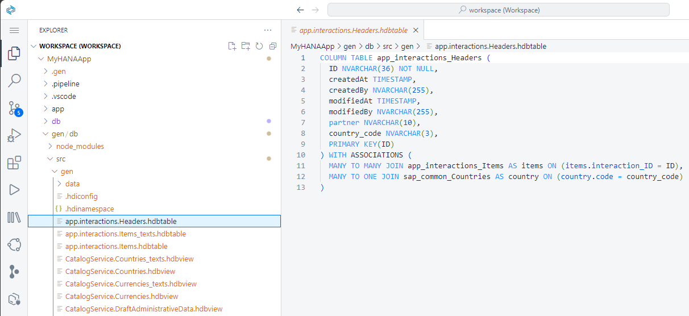Click line number 1 in the editor gutter

tap(303, 58)
